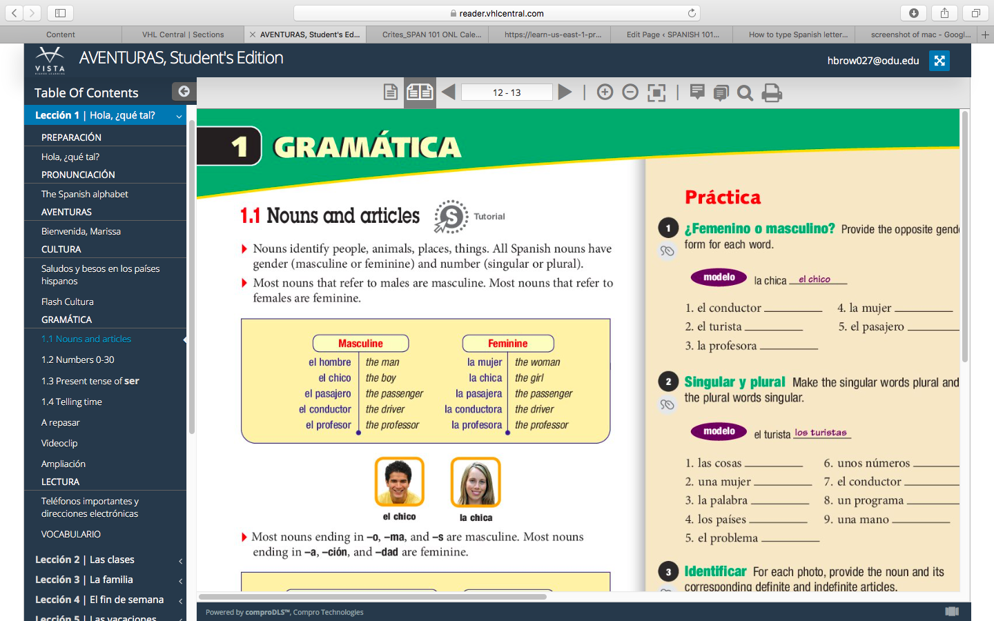Collapse the Table Of Contents panel
Image resolution: width=994 pixels, height=621 pixels.
[x=184, y=91]
